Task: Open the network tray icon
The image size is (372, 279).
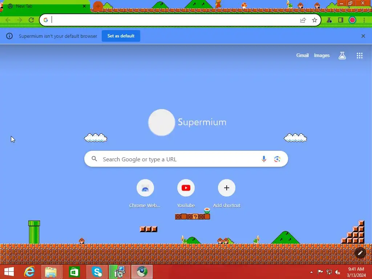Action: click(329, 272)
